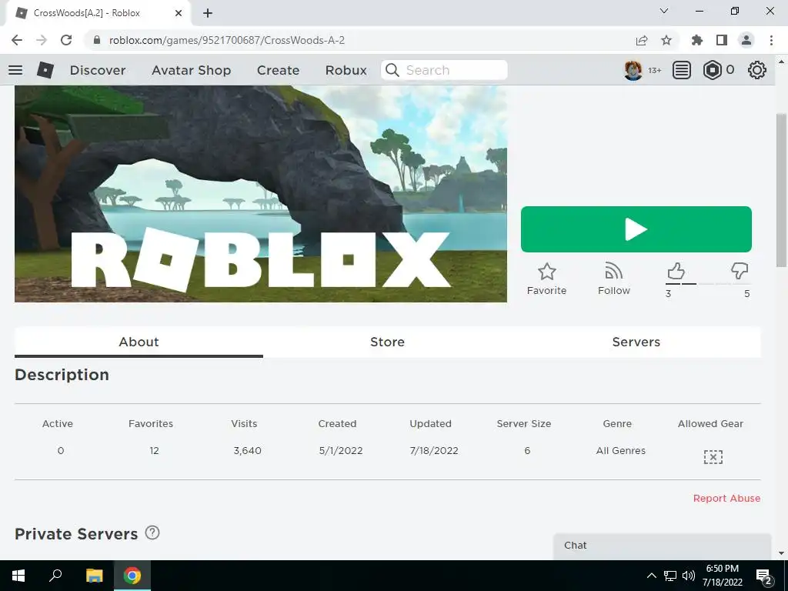
Task: Click the Robux balance icon
Action: (712, 70)
